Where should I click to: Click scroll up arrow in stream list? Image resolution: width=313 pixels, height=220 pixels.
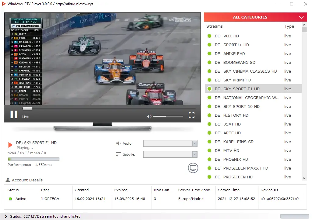click(304, 25)
